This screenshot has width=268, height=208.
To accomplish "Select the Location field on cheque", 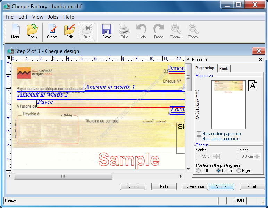I will click(x=177, y=110).
